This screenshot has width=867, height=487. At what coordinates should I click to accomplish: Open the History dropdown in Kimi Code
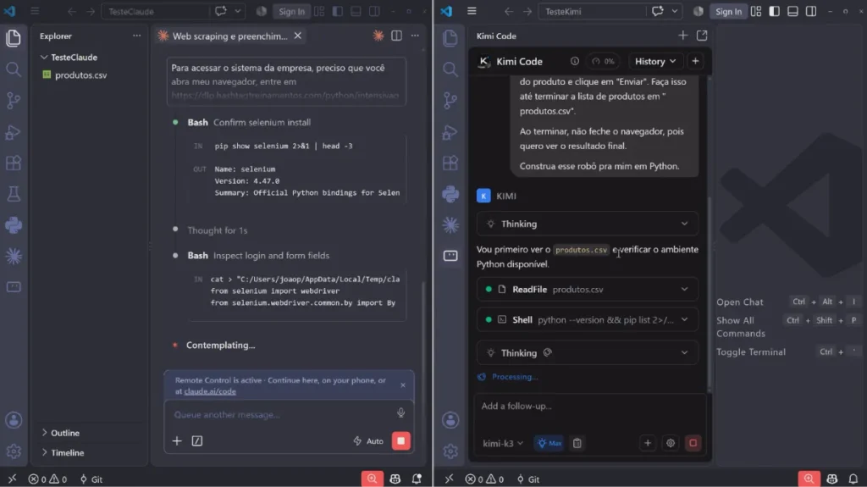click(654, 62)
